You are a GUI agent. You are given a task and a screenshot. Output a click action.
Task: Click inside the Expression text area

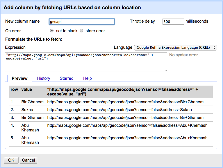click(86, 62)
